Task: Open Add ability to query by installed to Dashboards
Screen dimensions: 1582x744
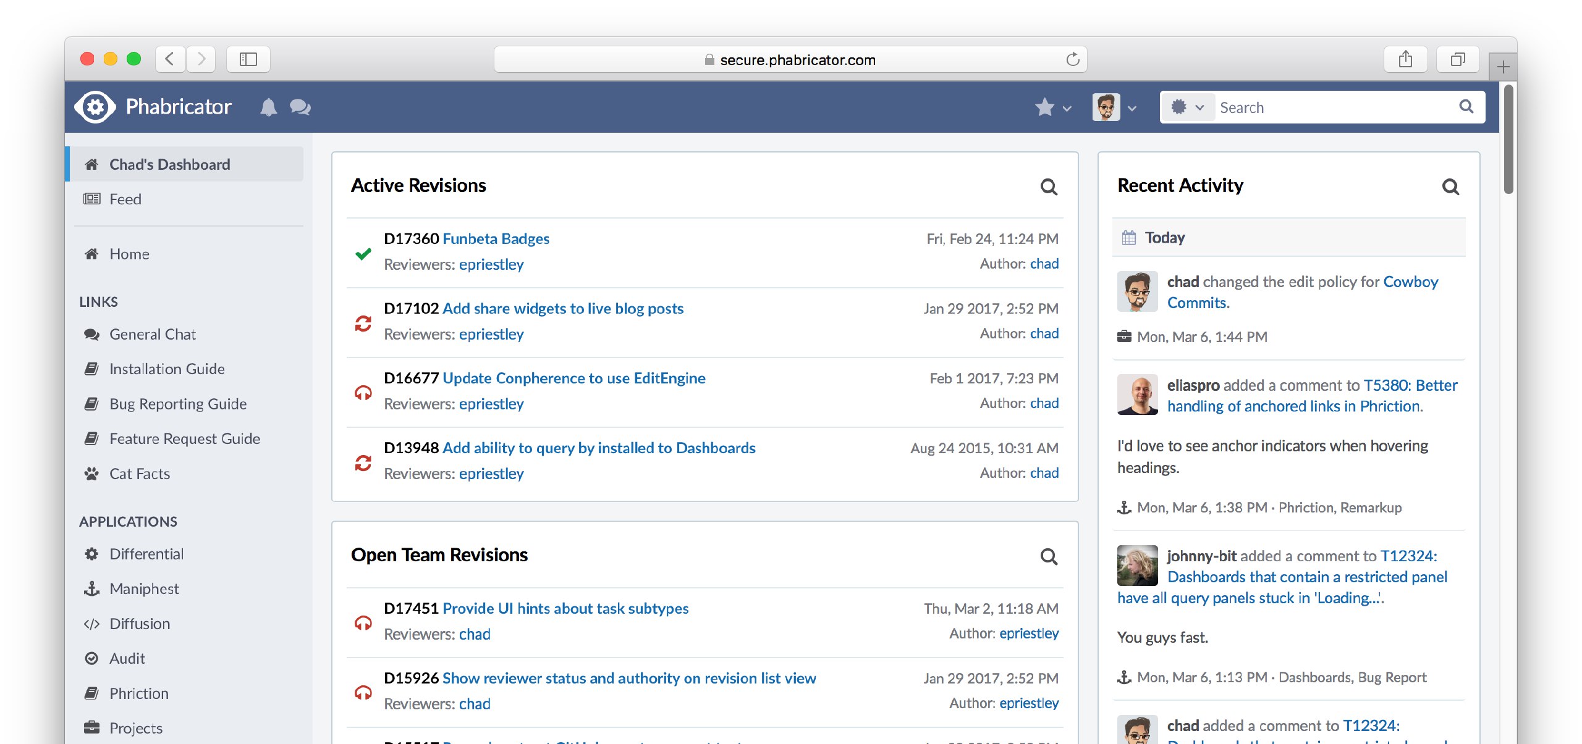Action: click(599, 448)
